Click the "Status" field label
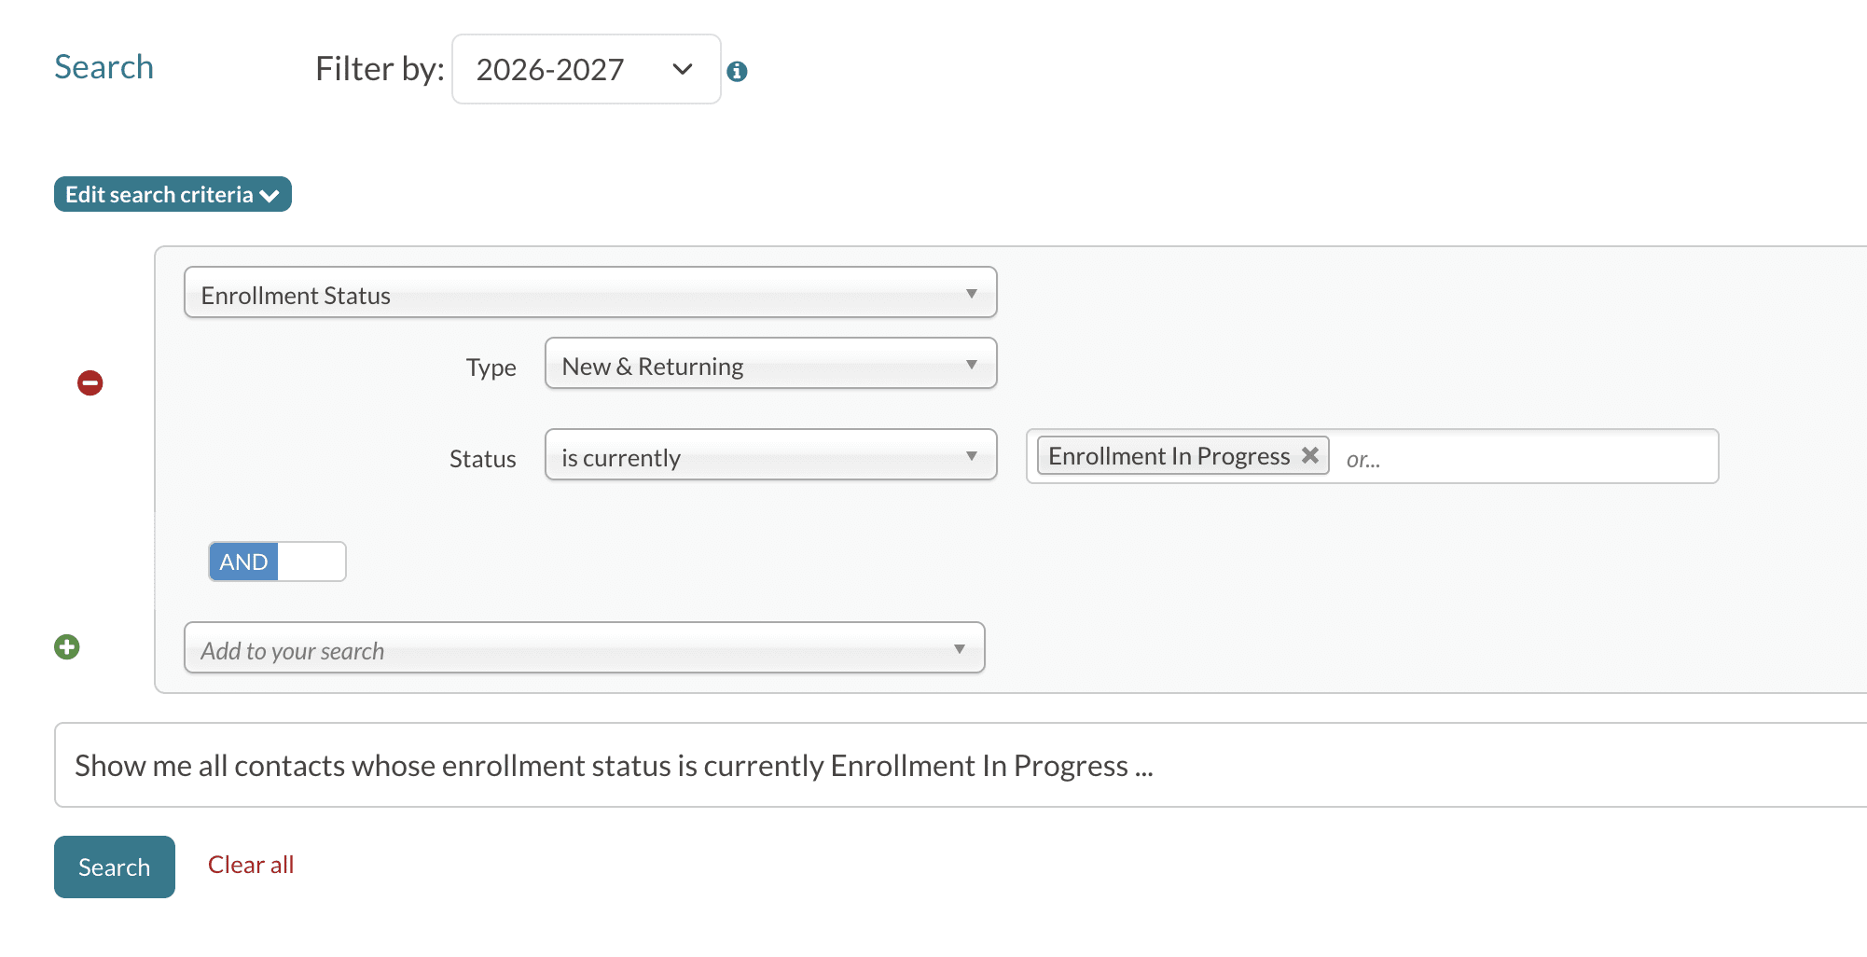The image size is (1867, 957). click(x=482, y=459)
